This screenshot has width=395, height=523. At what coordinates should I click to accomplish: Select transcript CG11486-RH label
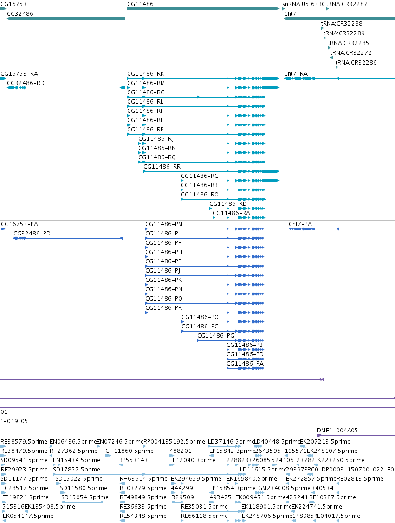146,120
